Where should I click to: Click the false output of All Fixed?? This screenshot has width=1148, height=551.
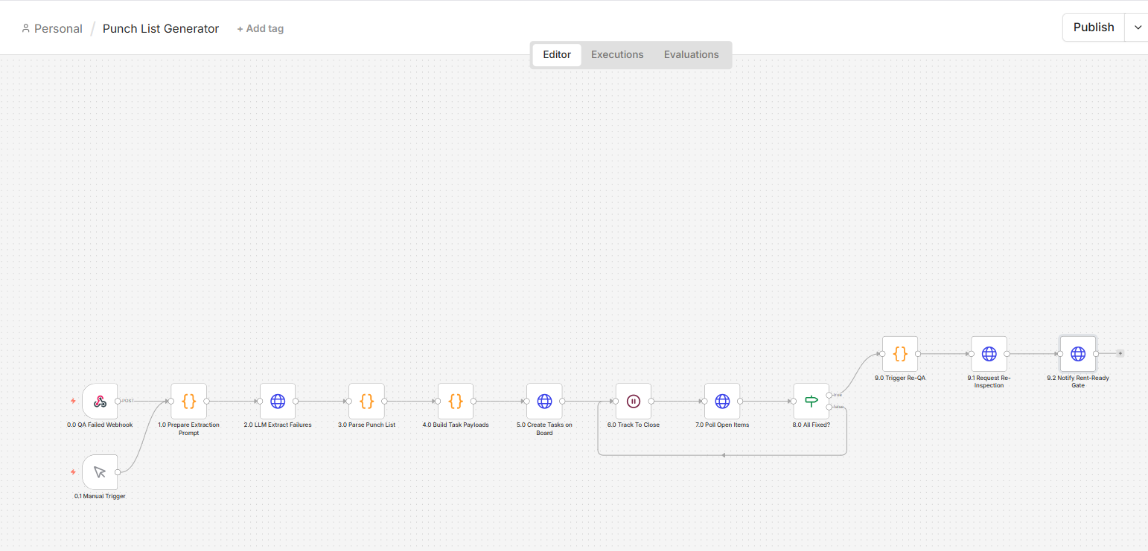coord(829,407)
